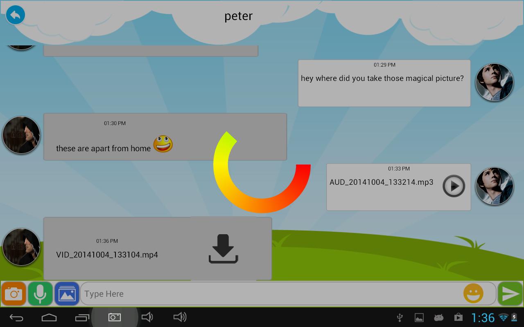Open the recent apps switcher
The image size is (524, 327).
82,317
